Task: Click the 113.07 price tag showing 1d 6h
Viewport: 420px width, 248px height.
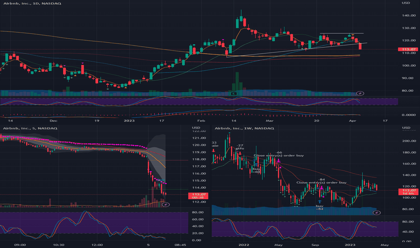Action: (408, 192)
